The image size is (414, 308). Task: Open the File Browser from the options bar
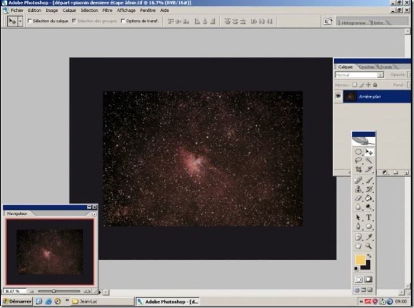click(x=327, y=21)
